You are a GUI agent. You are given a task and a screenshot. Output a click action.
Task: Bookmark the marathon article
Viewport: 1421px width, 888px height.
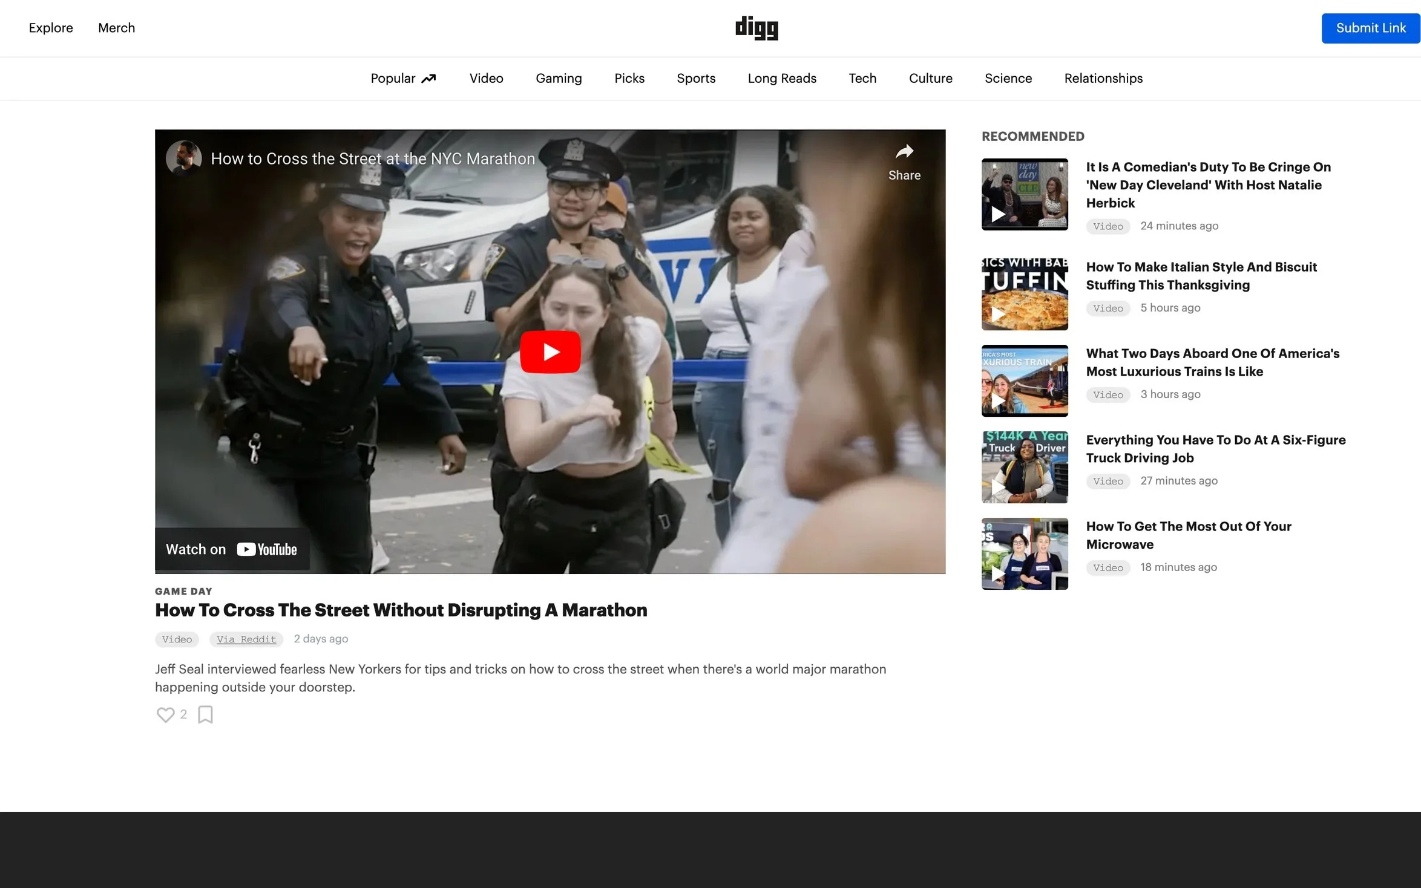coord(206,714)
